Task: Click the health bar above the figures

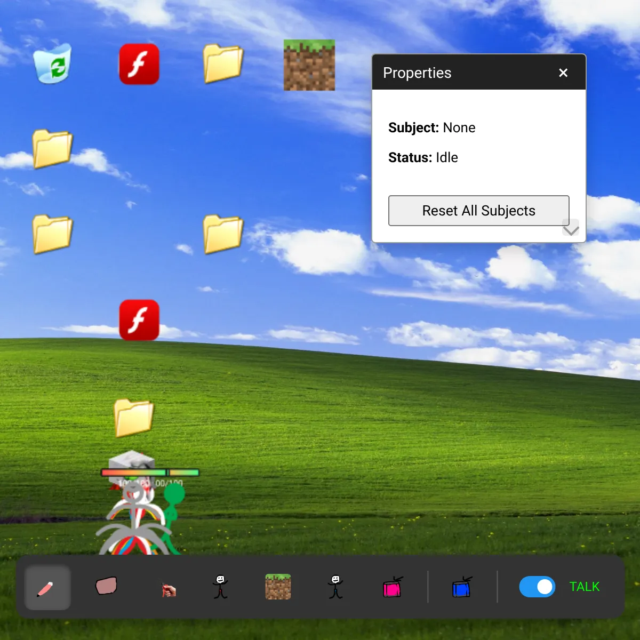Action: [150, 473]
